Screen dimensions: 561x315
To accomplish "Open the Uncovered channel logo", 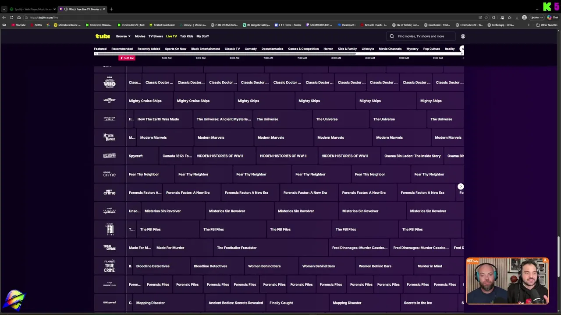I will [x=110, y=303].
